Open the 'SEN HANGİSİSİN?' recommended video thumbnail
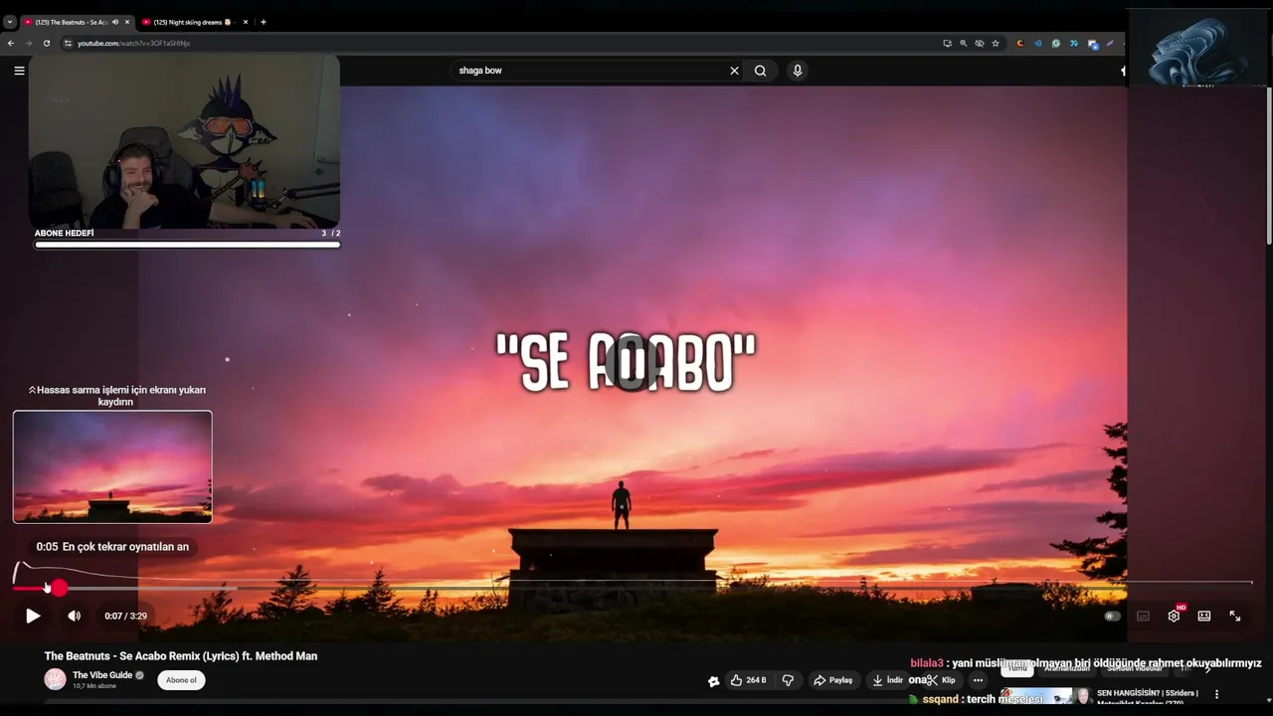Viewport: 1273px width, 716px height. 1046,696
